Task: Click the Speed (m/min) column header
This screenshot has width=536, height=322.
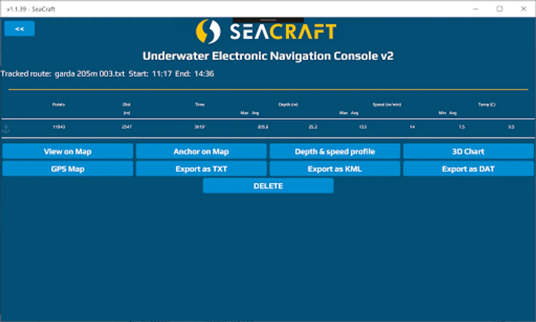Action: [387, 104]
